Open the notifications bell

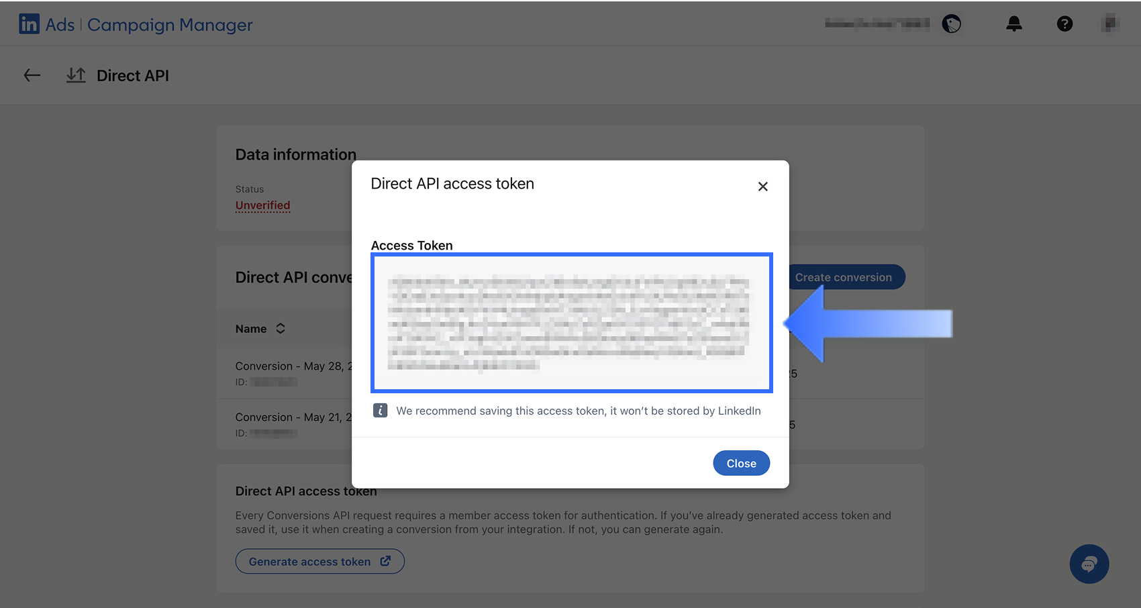1013,24
